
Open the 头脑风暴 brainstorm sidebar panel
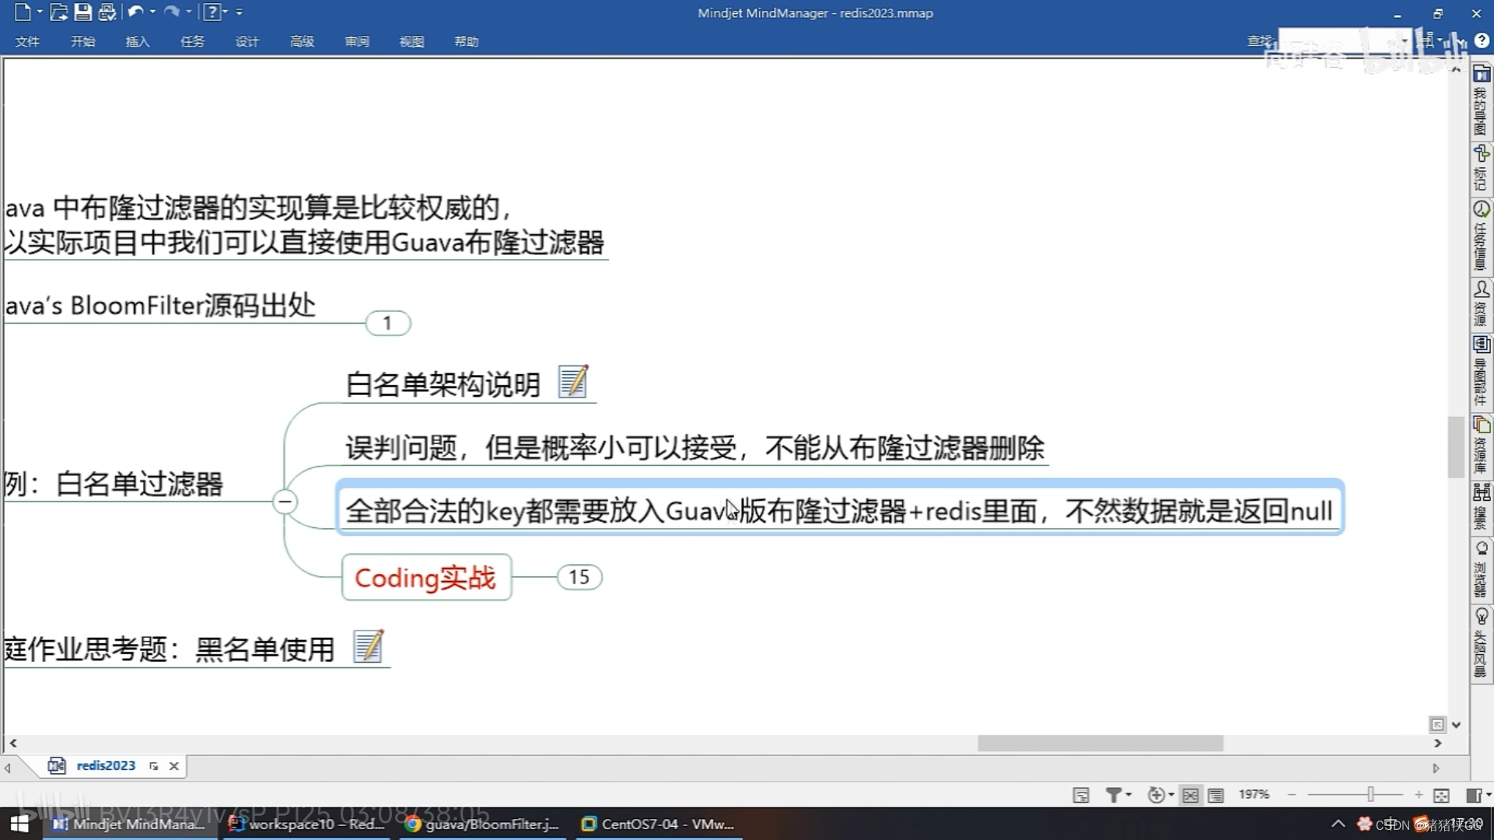1481,644
